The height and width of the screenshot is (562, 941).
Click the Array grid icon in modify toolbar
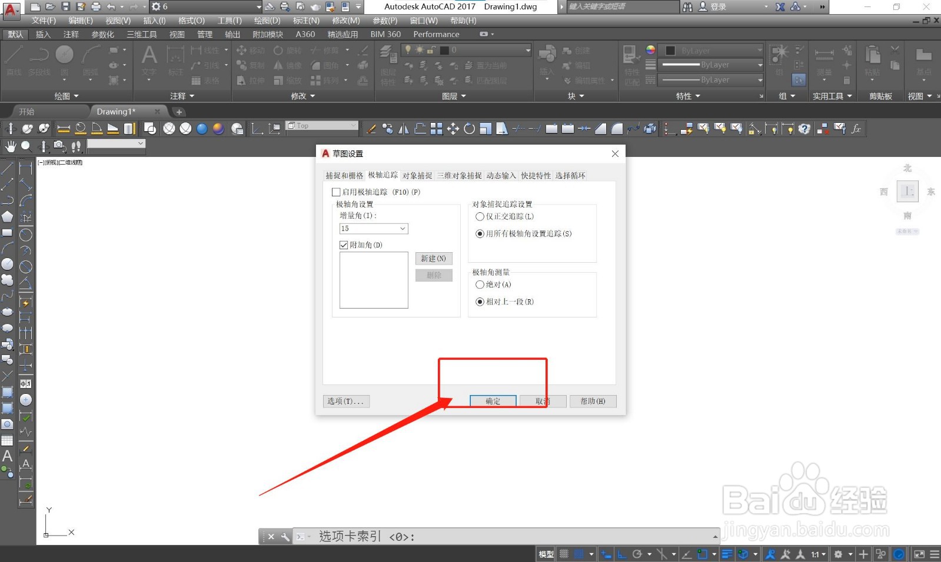pyautogui.click(x=436, y=129)
